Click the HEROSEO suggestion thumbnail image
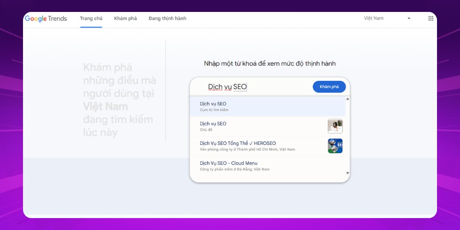460x230 pixels. (x=335, y=146)
